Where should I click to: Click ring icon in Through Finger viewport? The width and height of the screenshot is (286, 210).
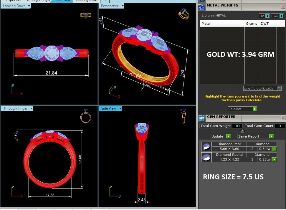85,116
